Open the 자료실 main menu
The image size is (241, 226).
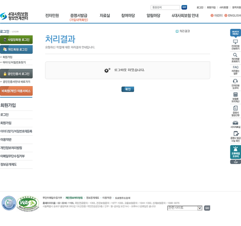pyautogui.click(x=105, y=16)
